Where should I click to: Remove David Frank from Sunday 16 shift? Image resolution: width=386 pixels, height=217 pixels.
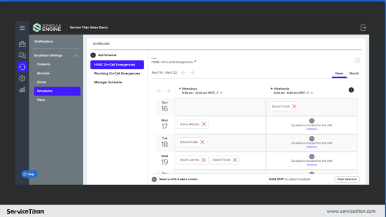pyautogui.click(x=294, y=106)
